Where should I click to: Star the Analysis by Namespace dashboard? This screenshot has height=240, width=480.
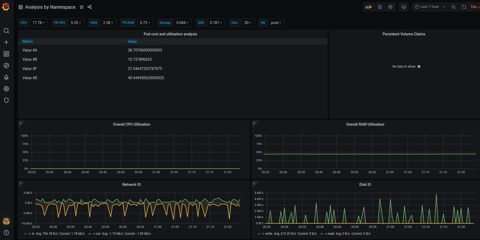pyautogui.click(x=82, y=7)
